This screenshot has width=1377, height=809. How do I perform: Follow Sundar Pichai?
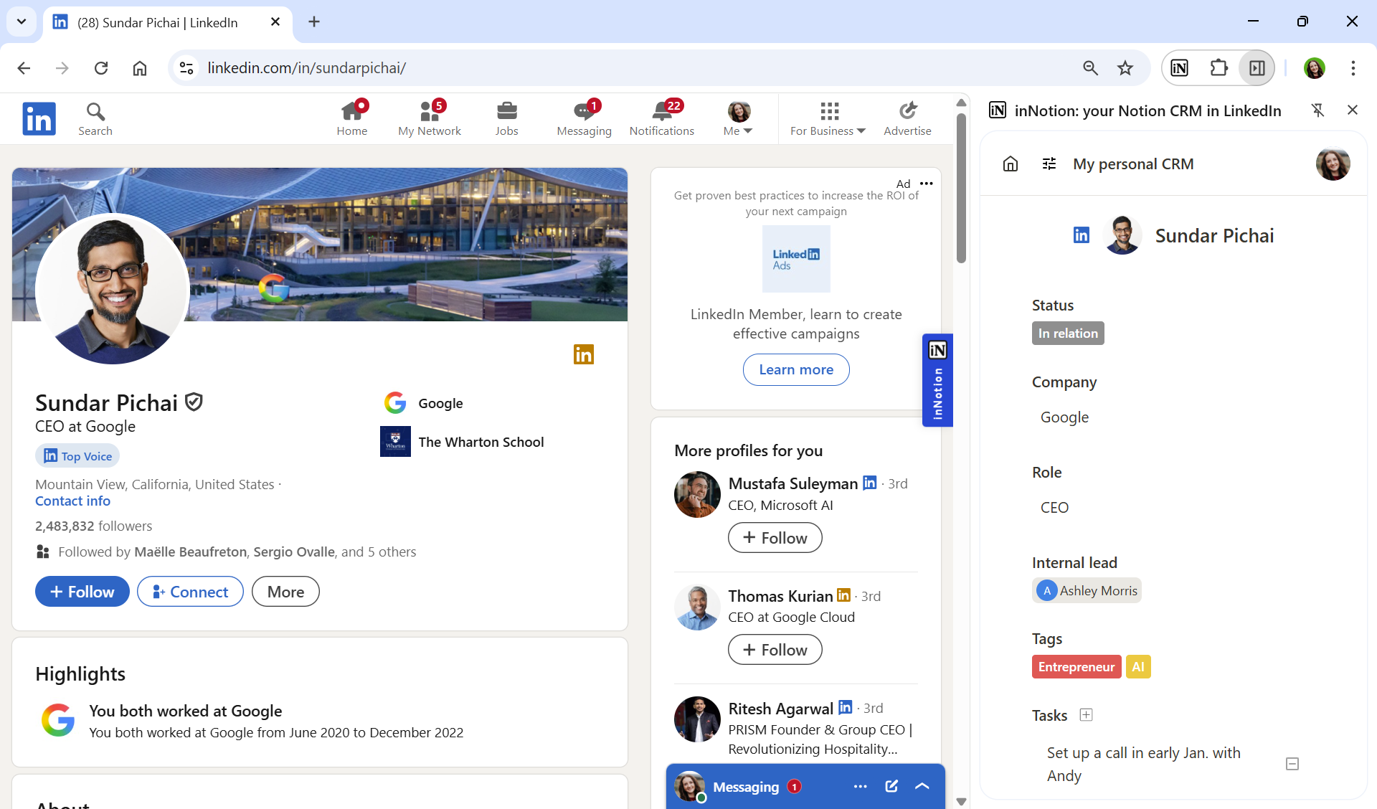pyautogui.click(x=82, y=591)
